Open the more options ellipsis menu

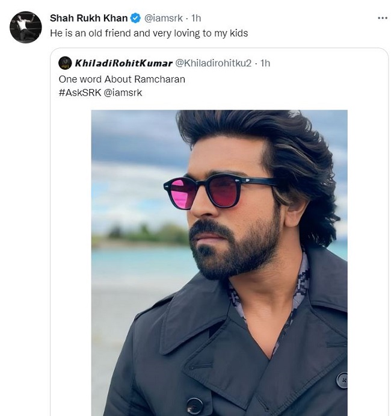pyautogui.click(x=382, y=18)
